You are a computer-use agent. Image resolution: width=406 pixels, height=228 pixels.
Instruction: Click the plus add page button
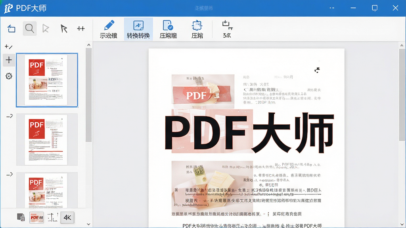click(x=9, y=60)
